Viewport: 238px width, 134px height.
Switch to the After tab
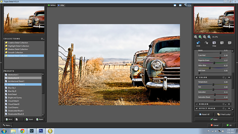(x=61, y=5)
